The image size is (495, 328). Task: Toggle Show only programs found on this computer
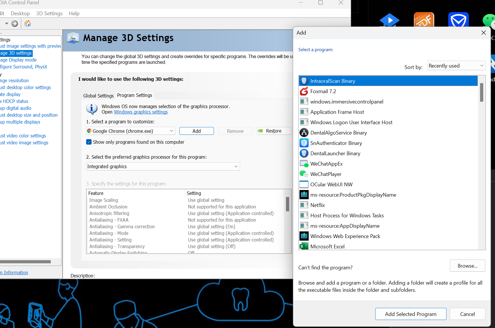pos(89,142)
